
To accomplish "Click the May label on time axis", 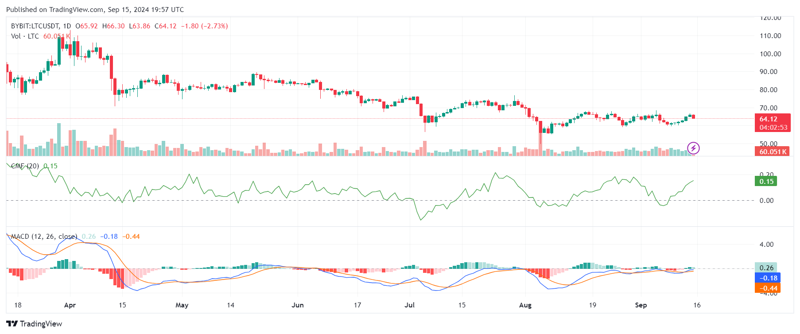I will pyautogui.click(x=182, y=305).
